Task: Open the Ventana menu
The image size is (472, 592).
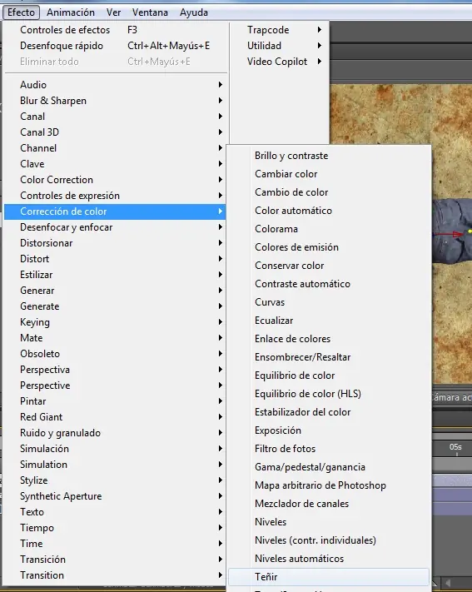Action: point(150,12)
